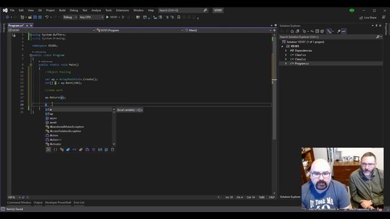Auto-hide Solution Explorer with pin icon
The width and height of the screenshot is (390, 219).
pyautogui.click(x=377, y=26)
